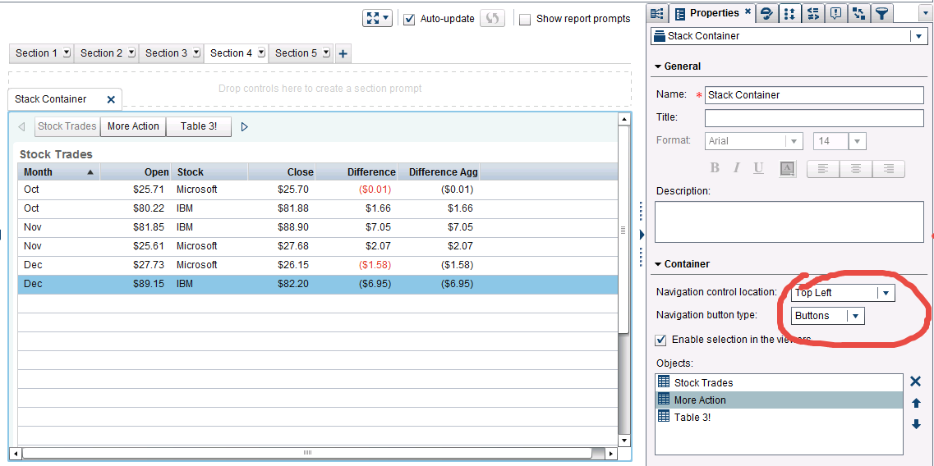Remove selected object with the X icon
This screenshot has width=934, height=466.
916,381
